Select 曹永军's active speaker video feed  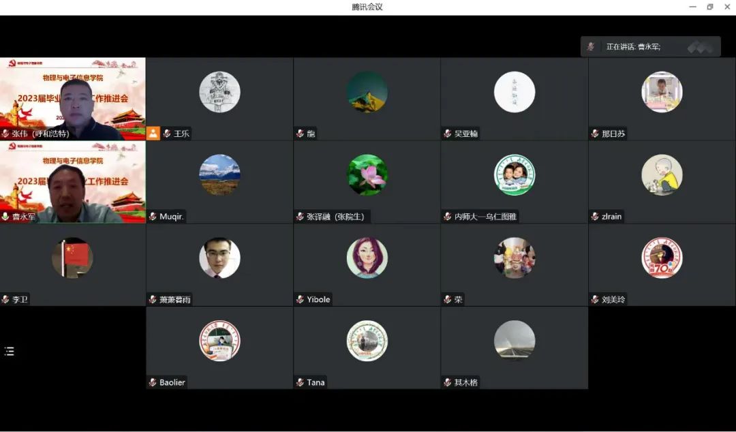[x=72, y=181]
